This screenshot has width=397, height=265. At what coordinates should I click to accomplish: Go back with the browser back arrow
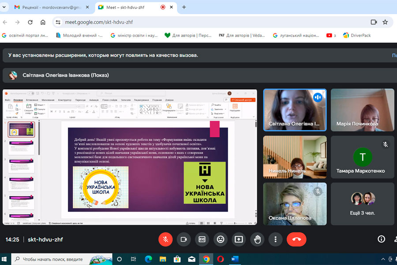pyautogui.click(x=5, y=22)
